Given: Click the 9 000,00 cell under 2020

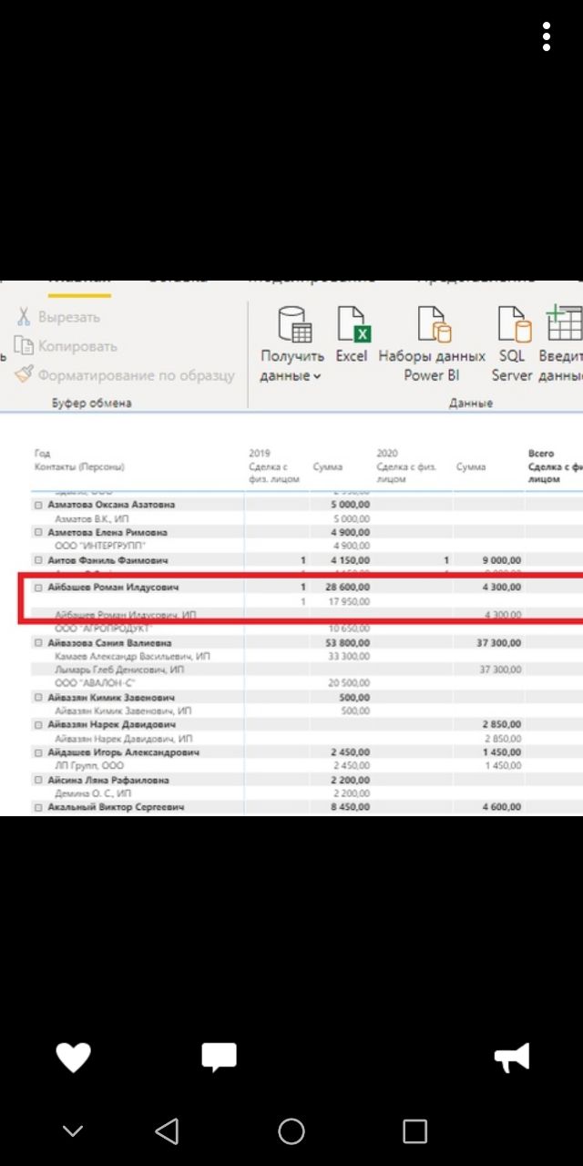Looking at the screenshot, I should [502, 560].
